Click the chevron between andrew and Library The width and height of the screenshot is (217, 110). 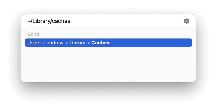pos(67,43)
